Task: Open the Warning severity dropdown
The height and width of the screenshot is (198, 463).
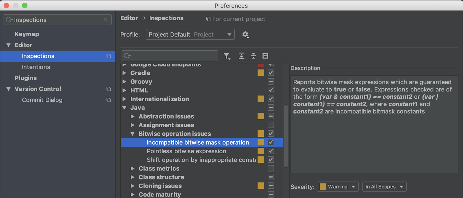Action: tap(337, 187)
